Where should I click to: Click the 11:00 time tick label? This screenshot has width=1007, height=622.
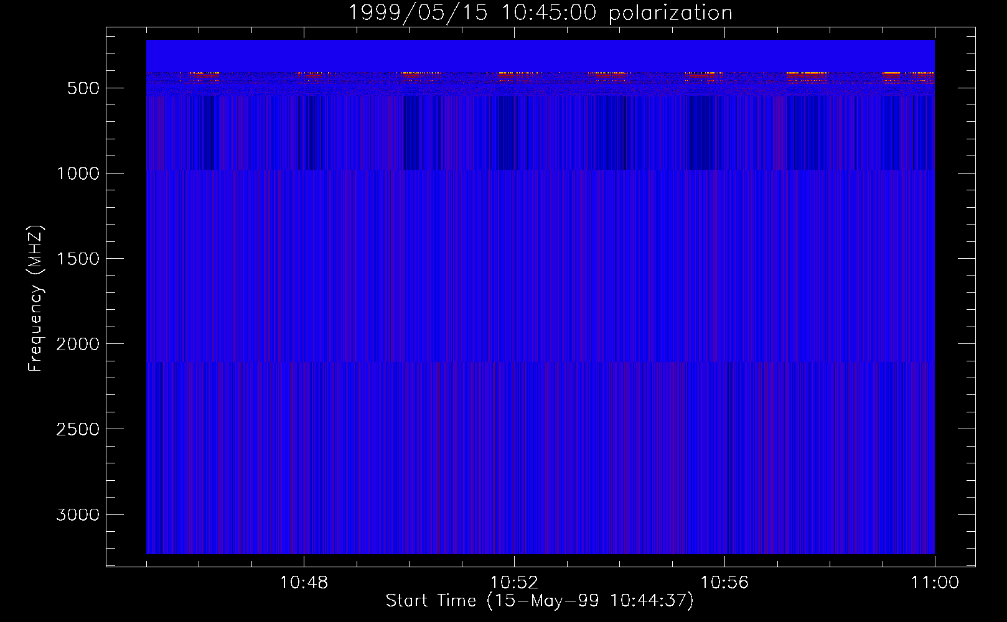[x=935, y=583]
